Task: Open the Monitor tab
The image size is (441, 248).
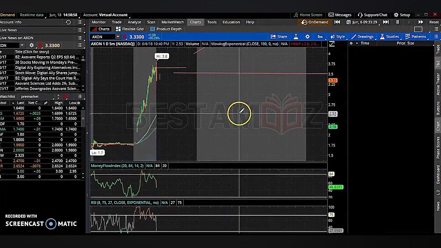Action: (x=99, y=22)
